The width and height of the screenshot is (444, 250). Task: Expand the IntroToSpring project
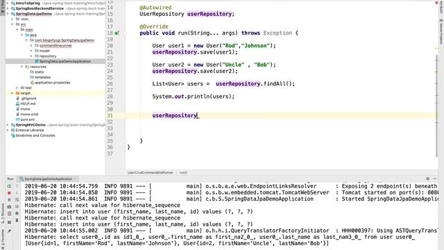pyautogui.click(x=8, y=3)
